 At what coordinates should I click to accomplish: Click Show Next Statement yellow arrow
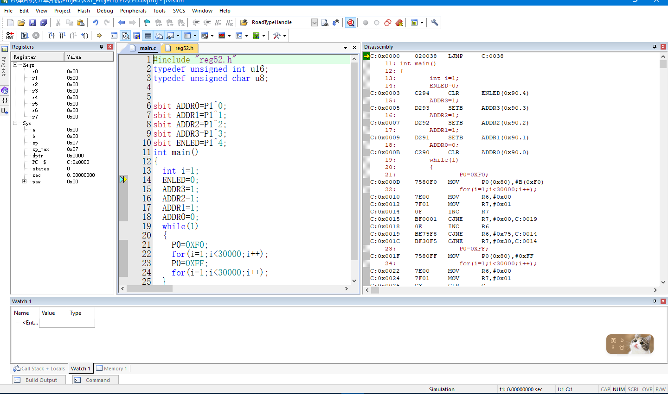99,36
